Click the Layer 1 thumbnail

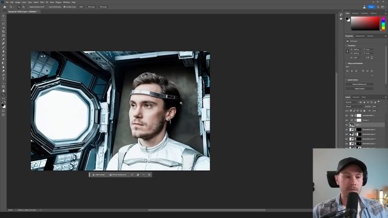click(x=352, y=125)
